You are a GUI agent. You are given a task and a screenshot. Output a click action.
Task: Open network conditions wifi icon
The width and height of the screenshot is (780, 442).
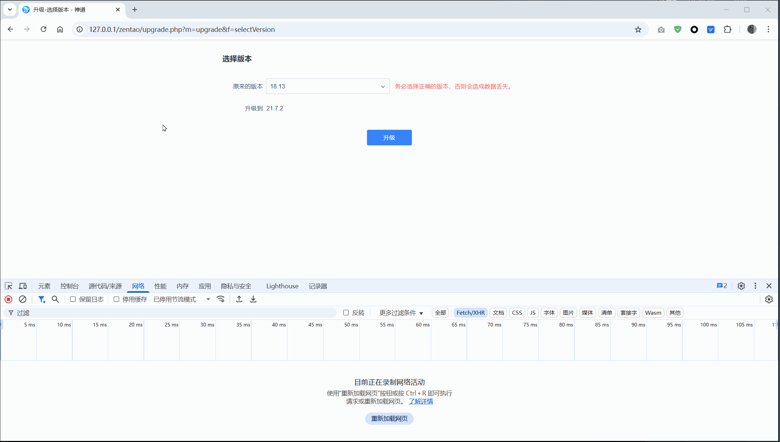point(221,299)
